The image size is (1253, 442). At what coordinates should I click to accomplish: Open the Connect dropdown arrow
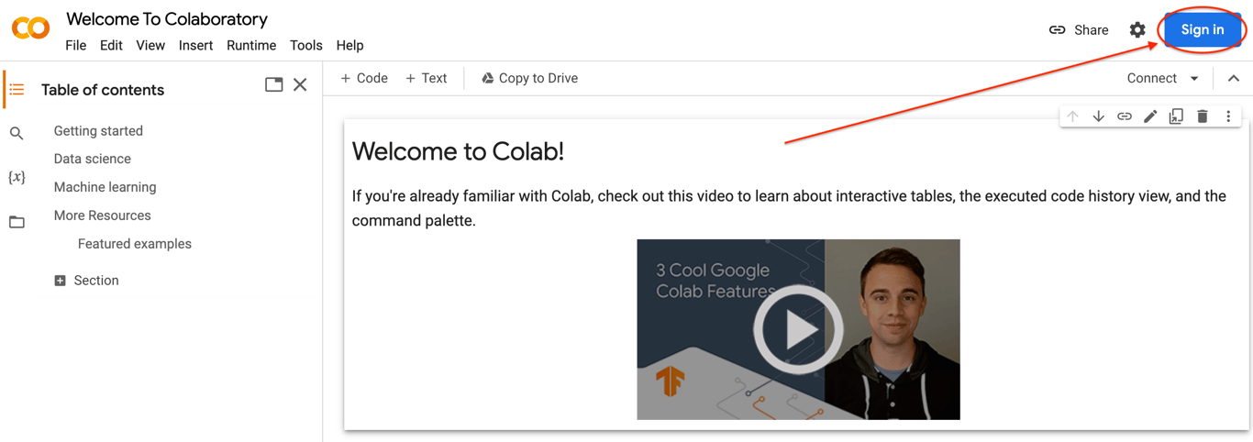[x=1194, y=79]
